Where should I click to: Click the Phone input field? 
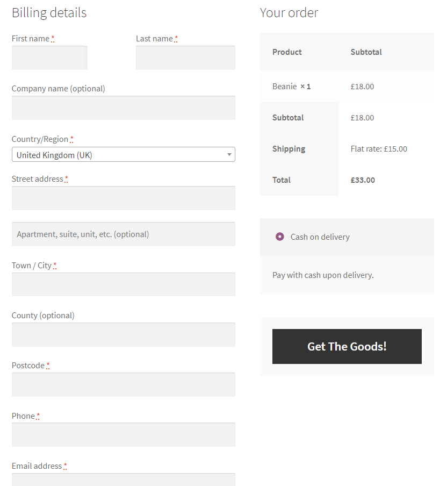point(123,435)
